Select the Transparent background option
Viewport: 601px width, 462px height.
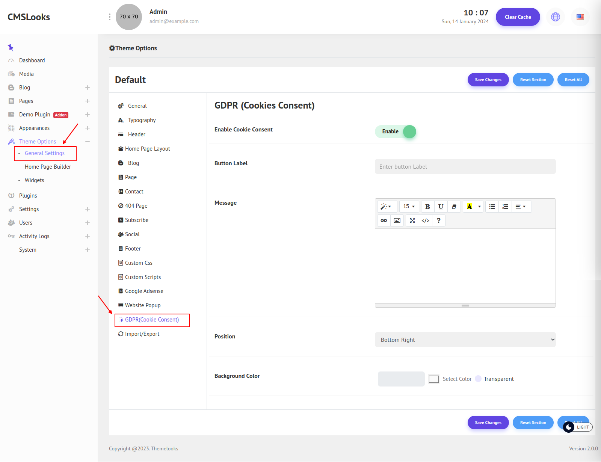[478, 379]
